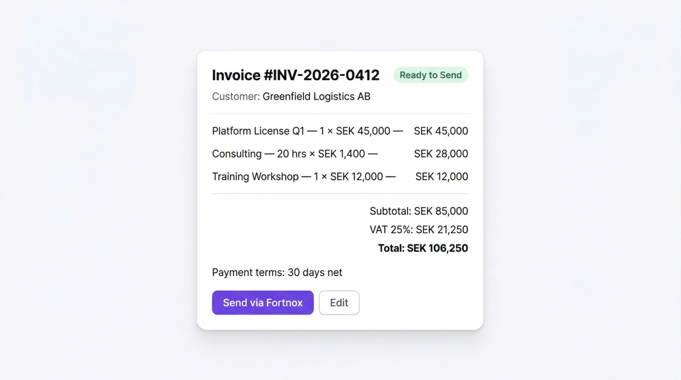Click the SEK 45,000 amount

pos(441,130)
